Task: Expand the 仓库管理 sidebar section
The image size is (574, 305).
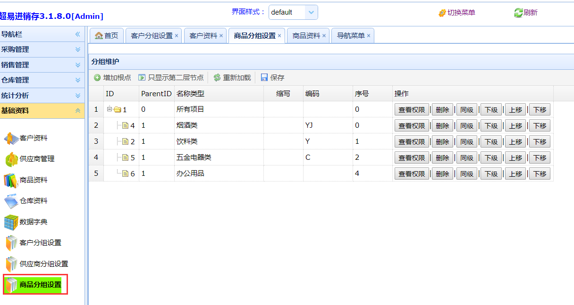Action: click(42, 80)
